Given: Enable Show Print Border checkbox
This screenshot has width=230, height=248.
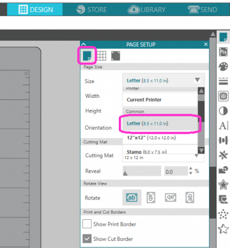Looking at the screenshot, I should 87,224.
